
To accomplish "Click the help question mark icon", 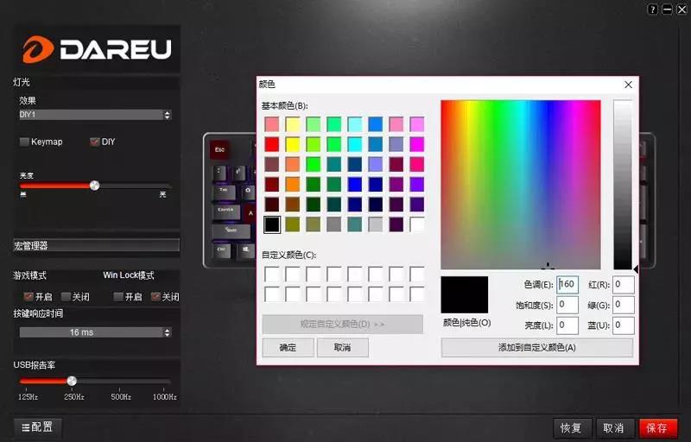I will 653,9.
